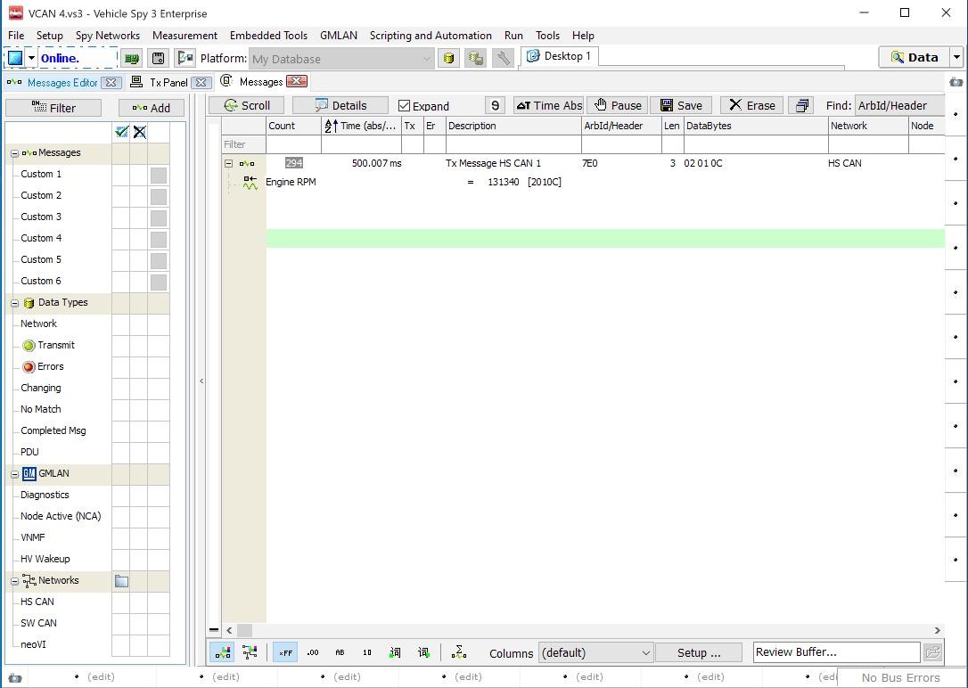The height and width of the screenshot is (688, 968).
Task: Click the hex display format icon
Action: (x=285, y=652)
